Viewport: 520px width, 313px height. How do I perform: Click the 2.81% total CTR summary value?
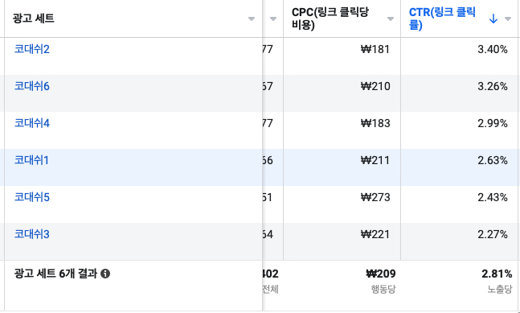[x=497, y=274]
